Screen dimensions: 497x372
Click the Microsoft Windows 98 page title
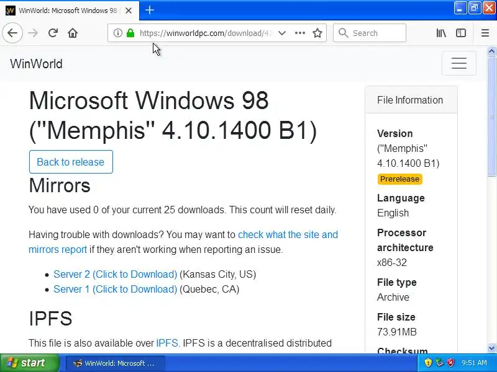pyautogui.click(x=173, y=115)
